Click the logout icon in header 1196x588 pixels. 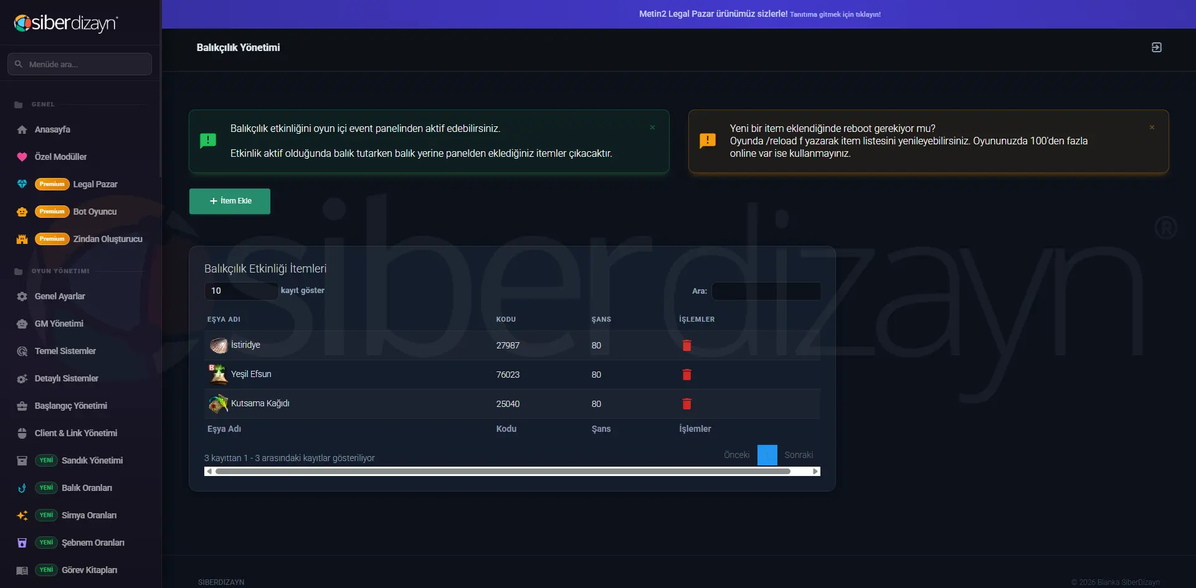[x=1156, y=47]
